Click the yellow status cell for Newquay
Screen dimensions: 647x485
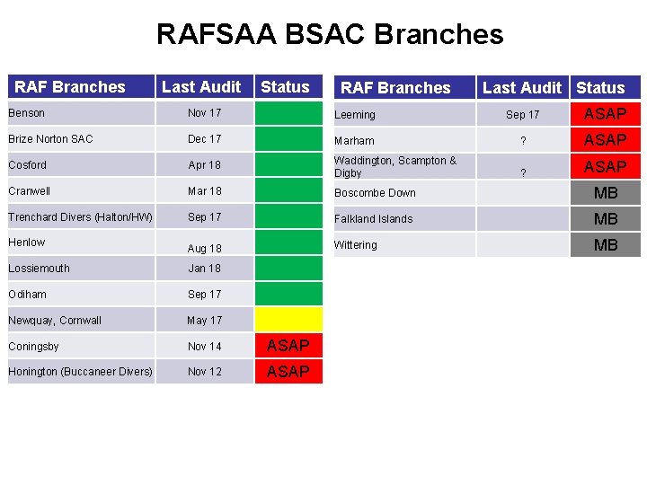coord(288,320)
